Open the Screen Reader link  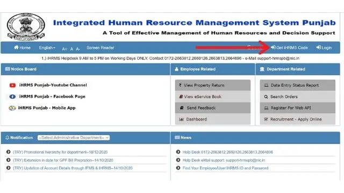point(101,48)
